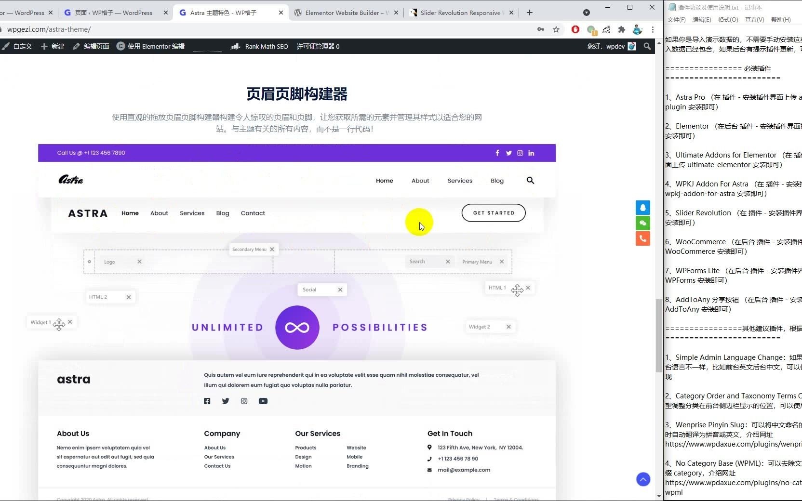The width and height of the screenshot is (802, 501).
Task: Click the admin bar search magnifier
Action: [x=647, y=46]
